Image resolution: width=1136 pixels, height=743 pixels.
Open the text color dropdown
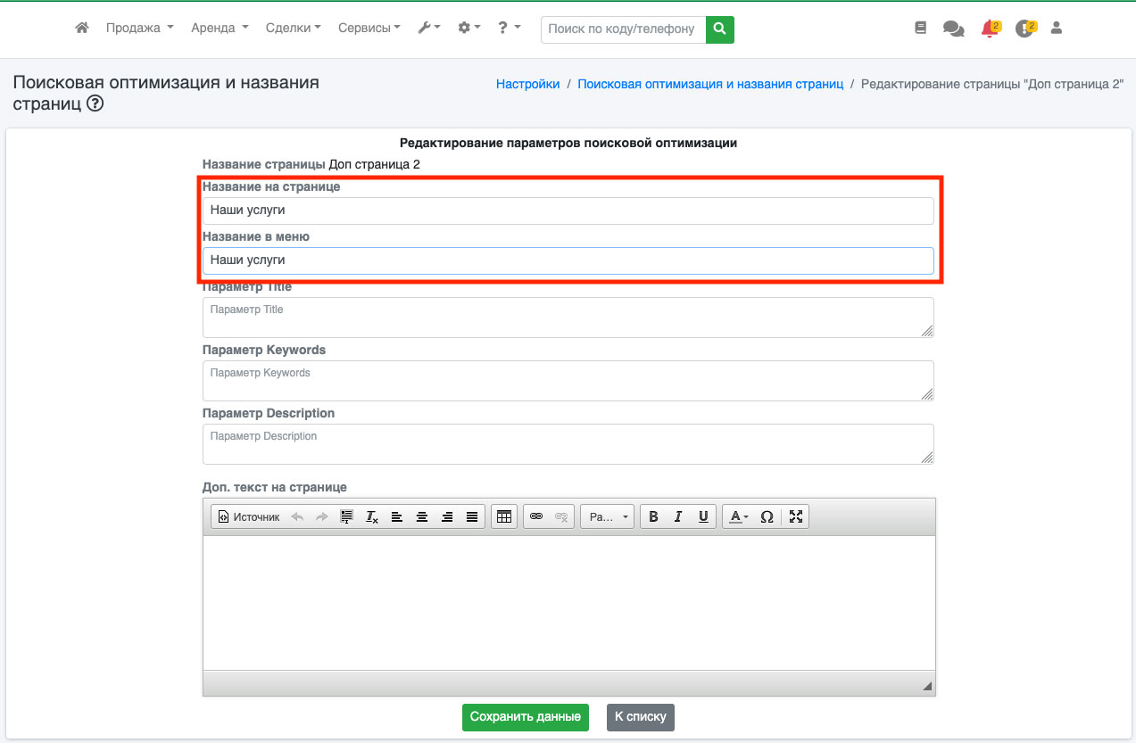pos(738,516)
